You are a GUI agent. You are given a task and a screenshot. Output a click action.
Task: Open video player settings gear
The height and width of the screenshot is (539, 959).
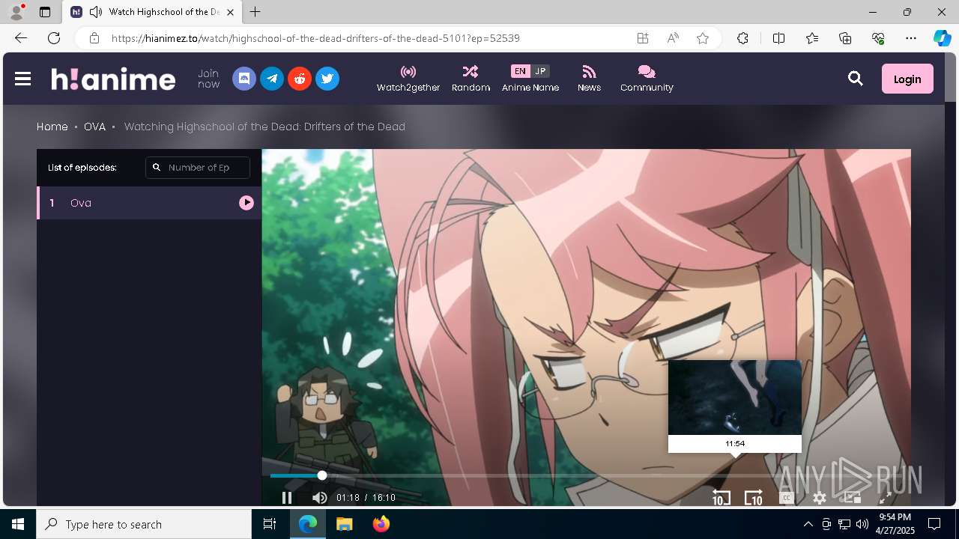pos(820,498)
